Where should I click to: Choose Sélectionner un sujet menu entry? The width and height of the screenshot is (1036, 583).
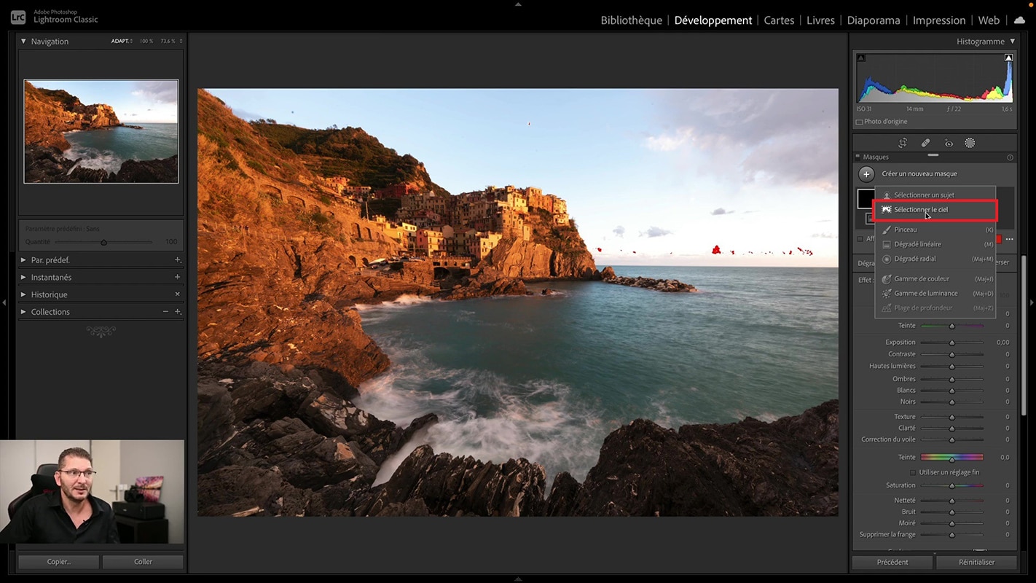(935, 195)
